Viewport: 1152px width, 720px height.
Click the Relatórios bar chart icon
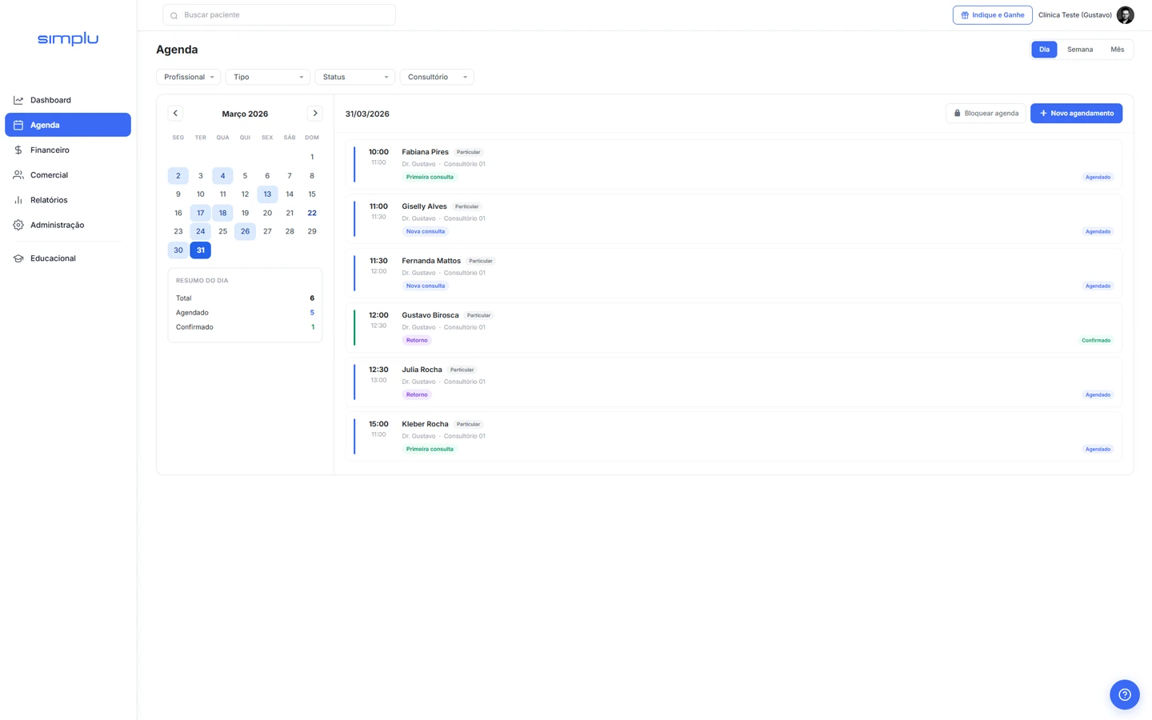click(x=18, y=200)
